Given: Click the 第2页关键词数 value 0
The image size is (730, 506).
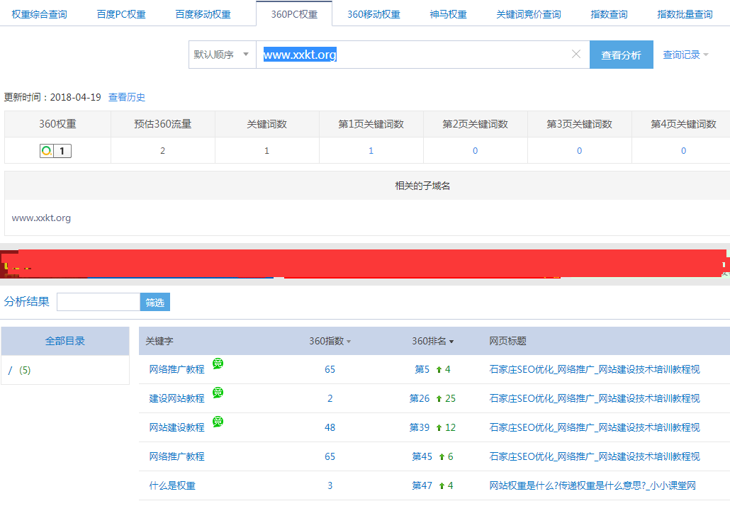Looking at the screenshot, I should pyautogui.click(x=476, y=150).
